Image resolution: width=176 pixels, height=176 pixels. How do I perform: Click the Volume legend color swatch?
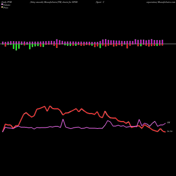point(2,4)
